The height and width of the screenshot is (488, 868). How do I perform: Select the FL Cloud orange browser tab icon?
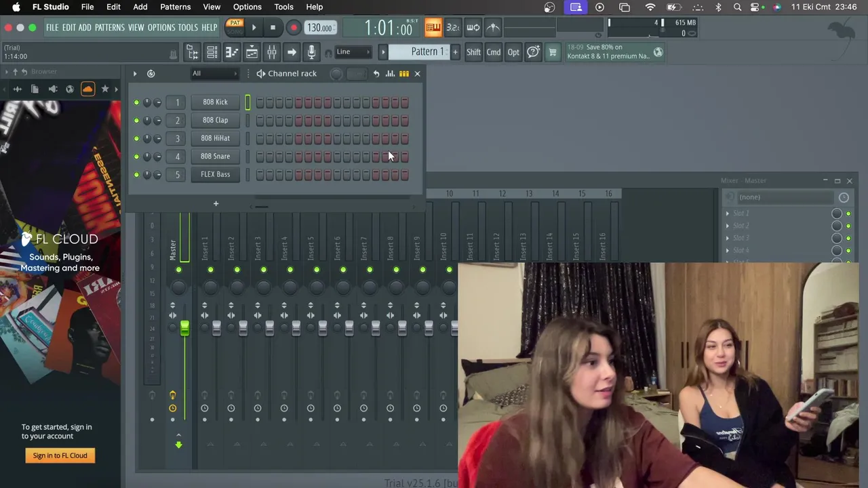click(87, 89)
